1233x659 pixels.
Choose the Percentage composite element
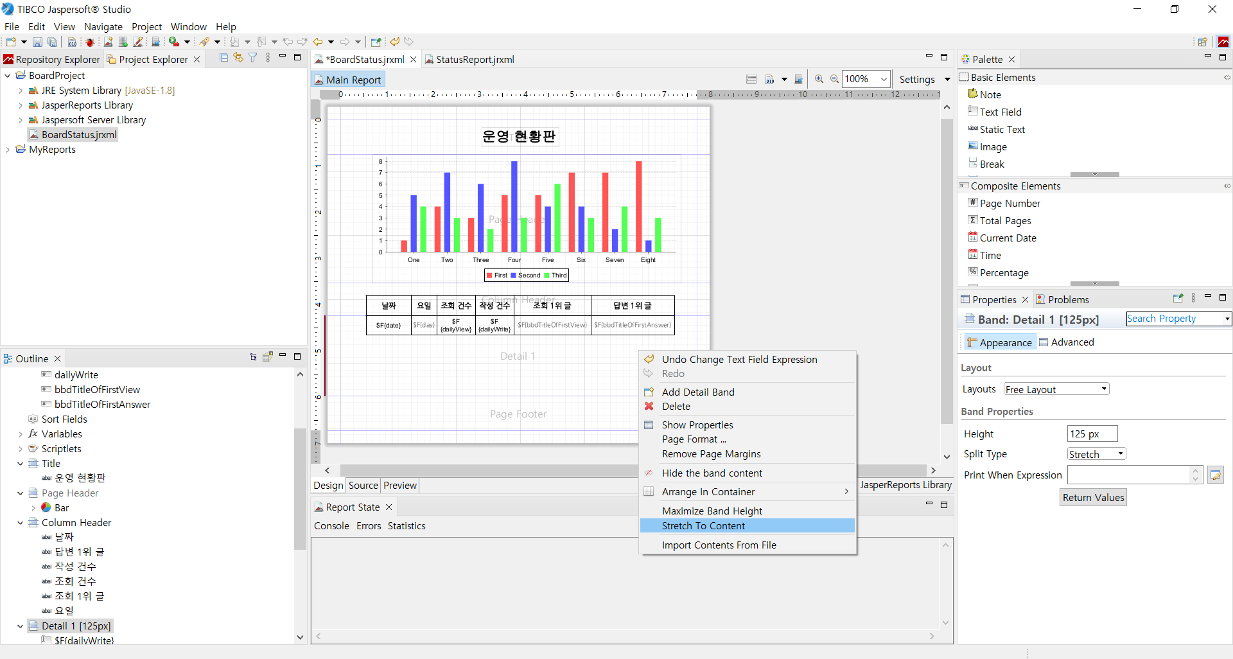click(x=999, y=272)
